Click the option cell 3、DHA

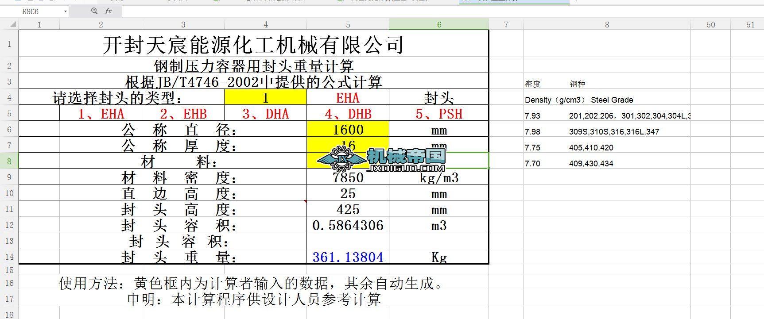tap(265, 113)
